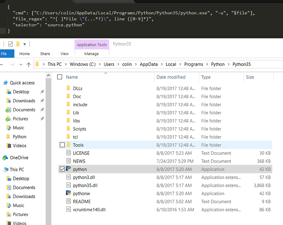The height and width of the screenshot is (225, 283).
Task: Check the checkbox next to Tools folder
Action: 62,145
